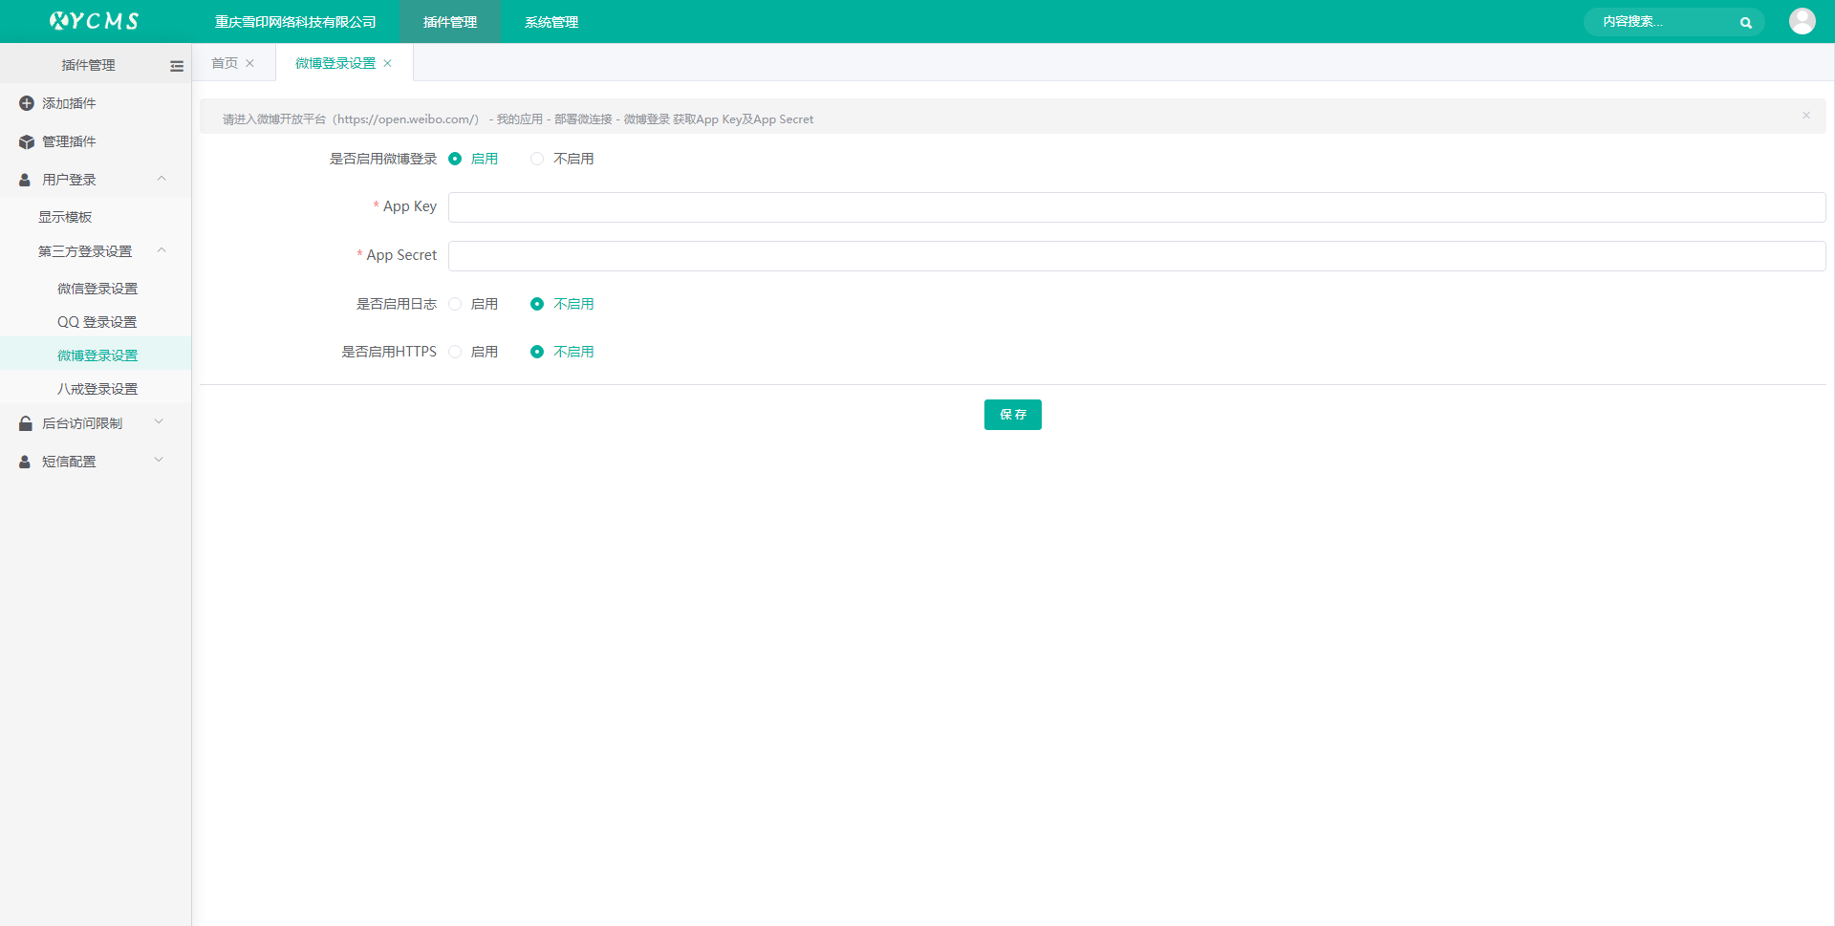Open 管理插件 in the sidebar
The width and height of the screenshot is (1835, 926).
click(96, 141)
